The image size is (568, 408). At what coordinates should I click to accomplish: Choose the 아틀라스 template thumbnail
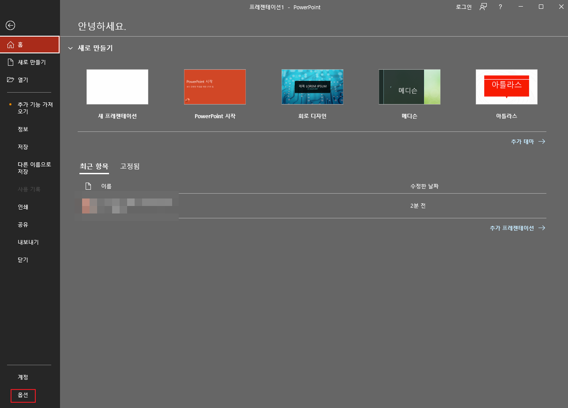pyautogui.click(x=507, y=87)
